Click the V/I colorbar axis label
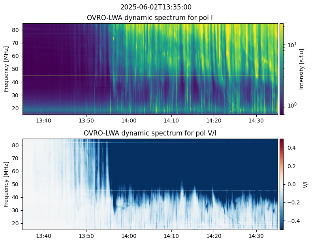Image resolution: width=312 pixels, height=243 pixels. point(305,184)
